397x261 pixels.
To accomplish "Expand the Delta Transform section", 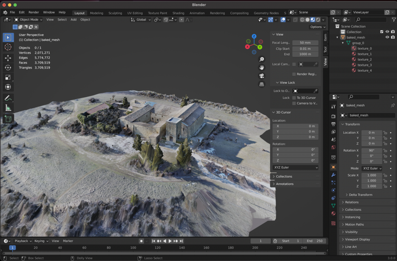I will [361, 195].
